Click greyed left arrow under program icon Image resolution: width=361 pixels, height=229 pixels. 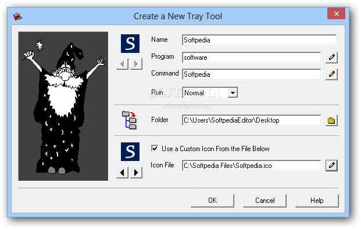click(122, 64)
